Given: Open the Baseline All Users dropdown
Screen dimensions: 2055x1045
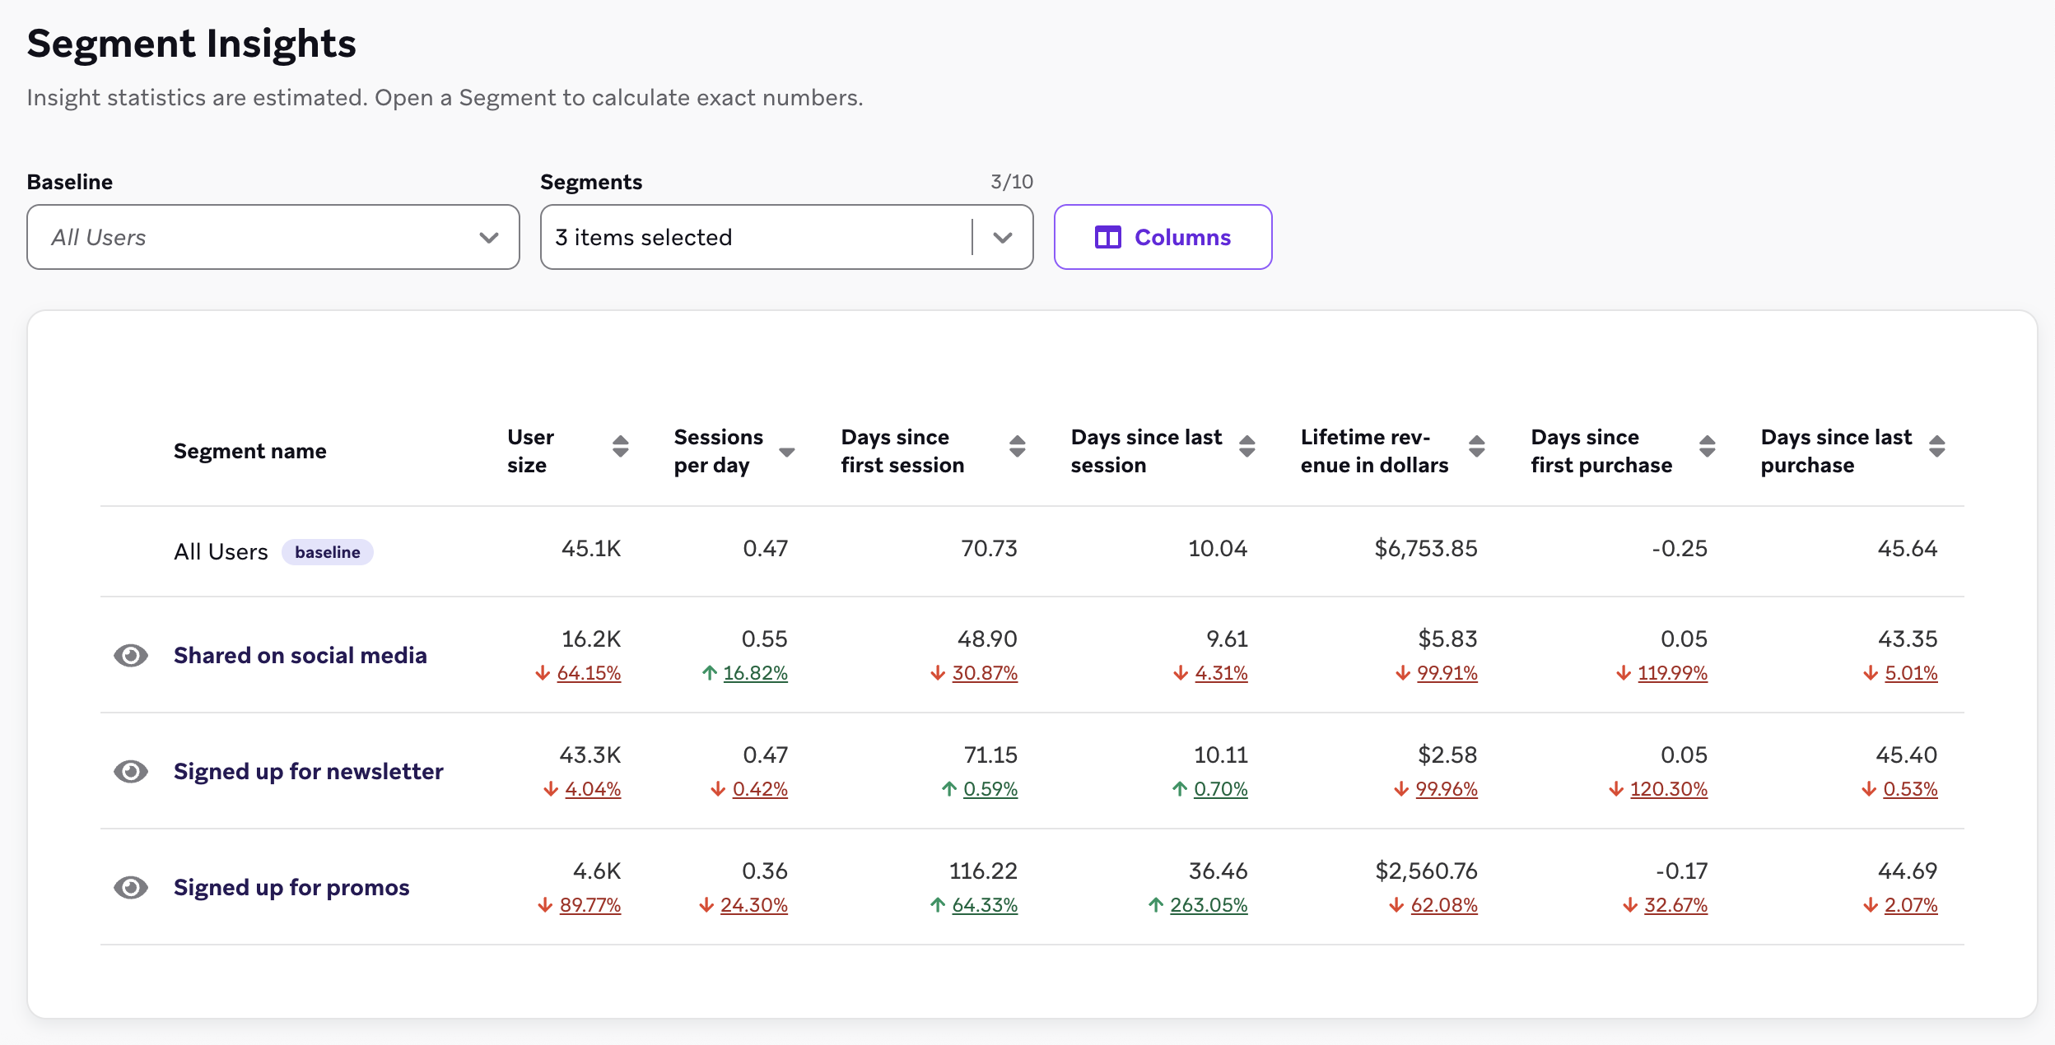Looking at the screenshot, I should click(273, 238).
